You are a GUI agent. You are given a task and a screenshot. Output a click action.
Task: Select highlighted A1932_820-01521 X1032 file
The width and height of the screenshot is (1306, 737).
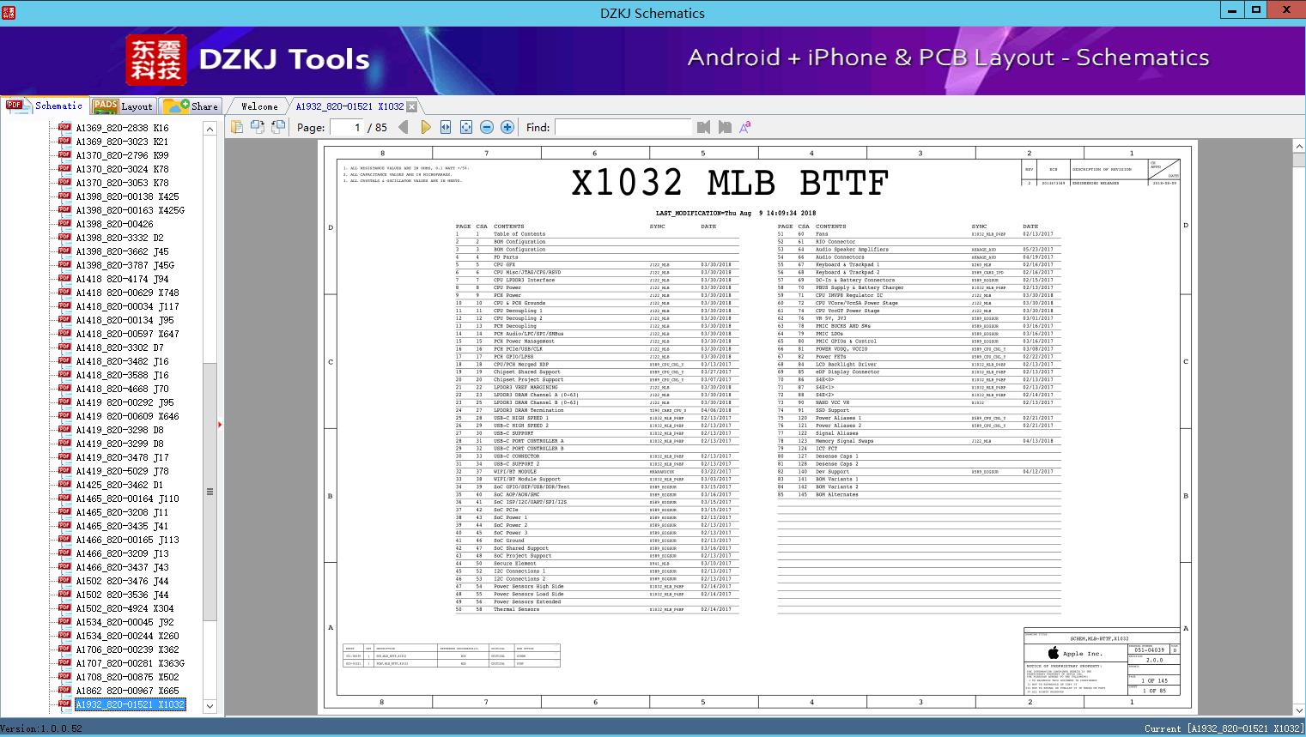pos(130,704)
